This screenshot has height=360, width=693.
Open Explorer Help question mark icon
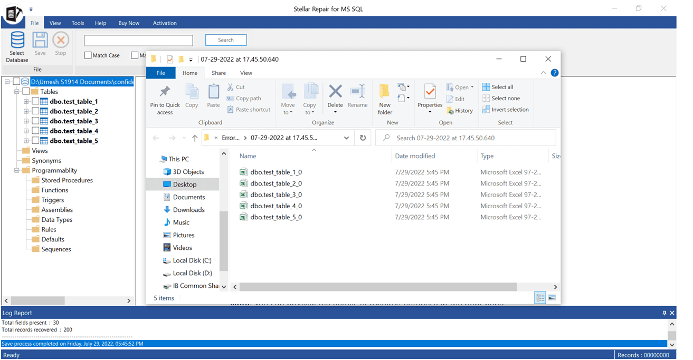tap(555, 73)
